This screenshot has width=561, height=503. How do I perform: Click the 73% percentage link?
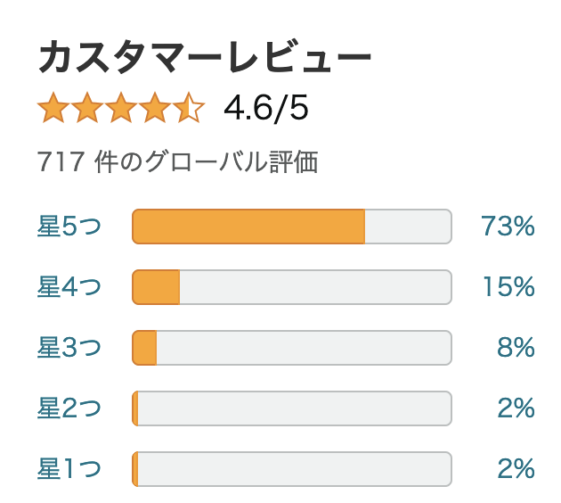point(508,227)
